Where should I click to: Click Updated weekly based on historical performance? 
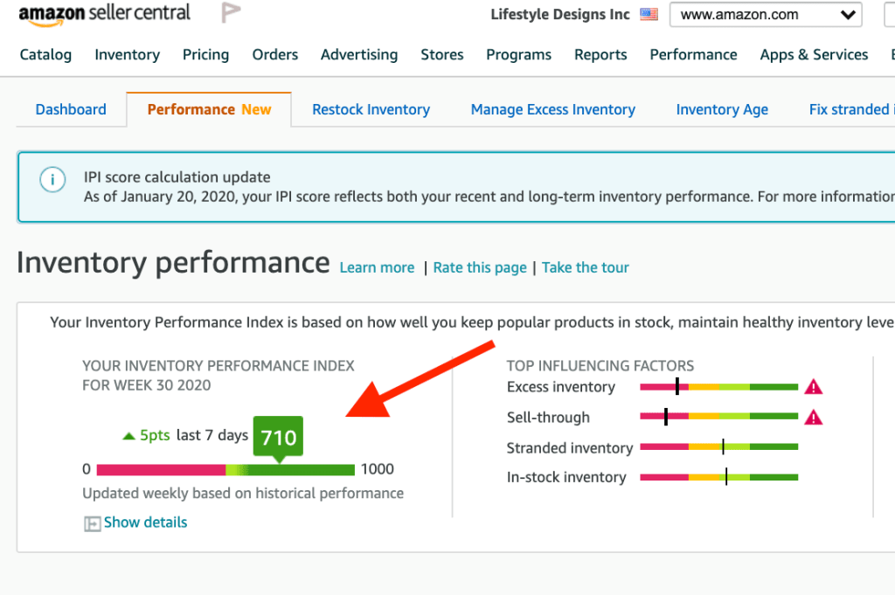pyautogui.click(x=243, y=494)
